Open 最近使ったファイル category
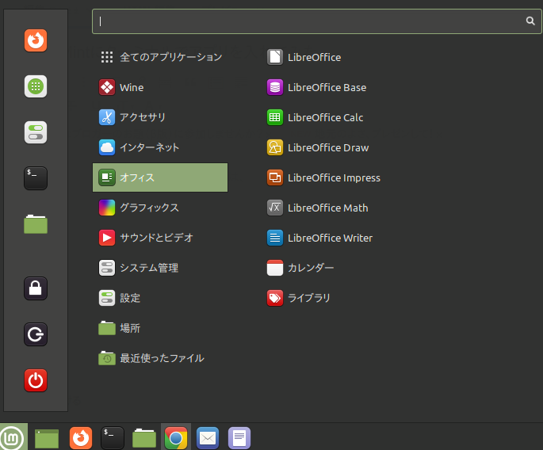543x450 pixels. coord(160,358)
